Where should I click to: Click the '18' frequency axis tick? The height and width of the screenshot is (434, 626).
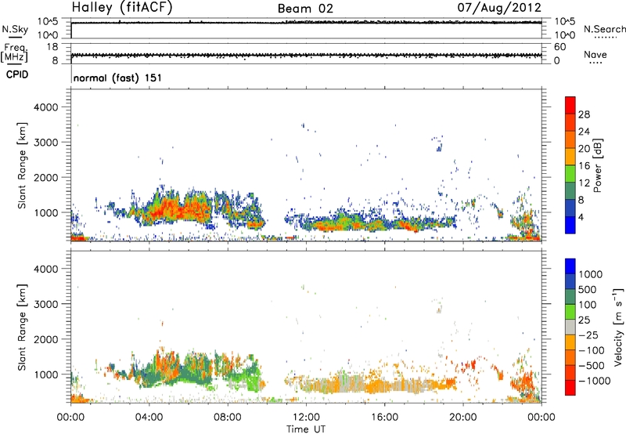click(52, 47)
